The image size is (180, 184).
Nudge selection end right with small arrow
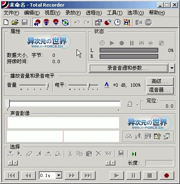click(x=113, y=163)
